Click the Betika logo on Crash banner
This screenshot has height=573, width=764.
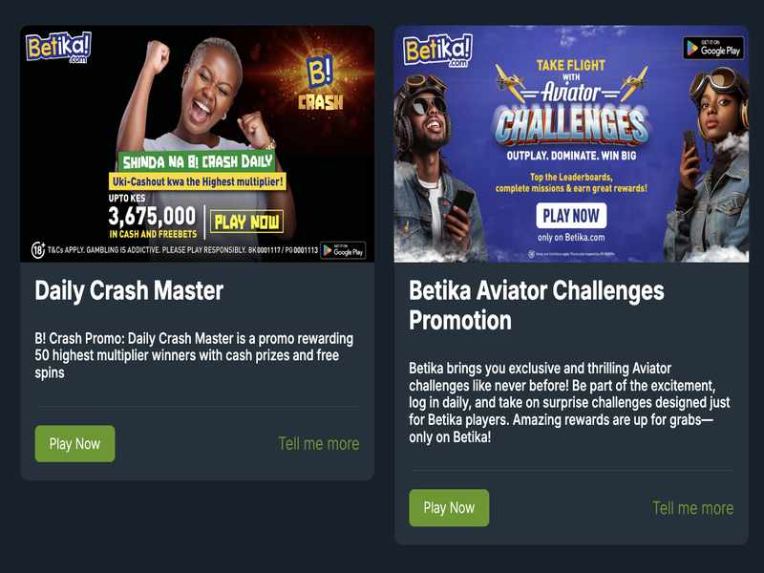[x=58, y=47]
